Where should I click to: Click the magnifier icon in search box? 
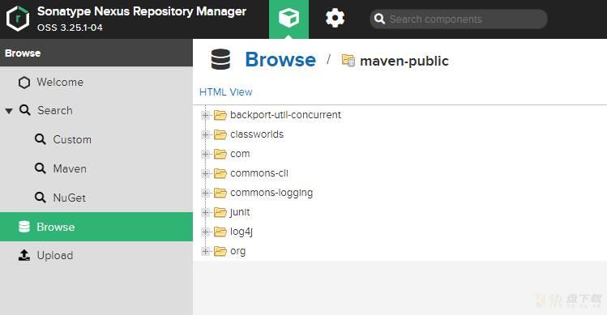point(380,19)
